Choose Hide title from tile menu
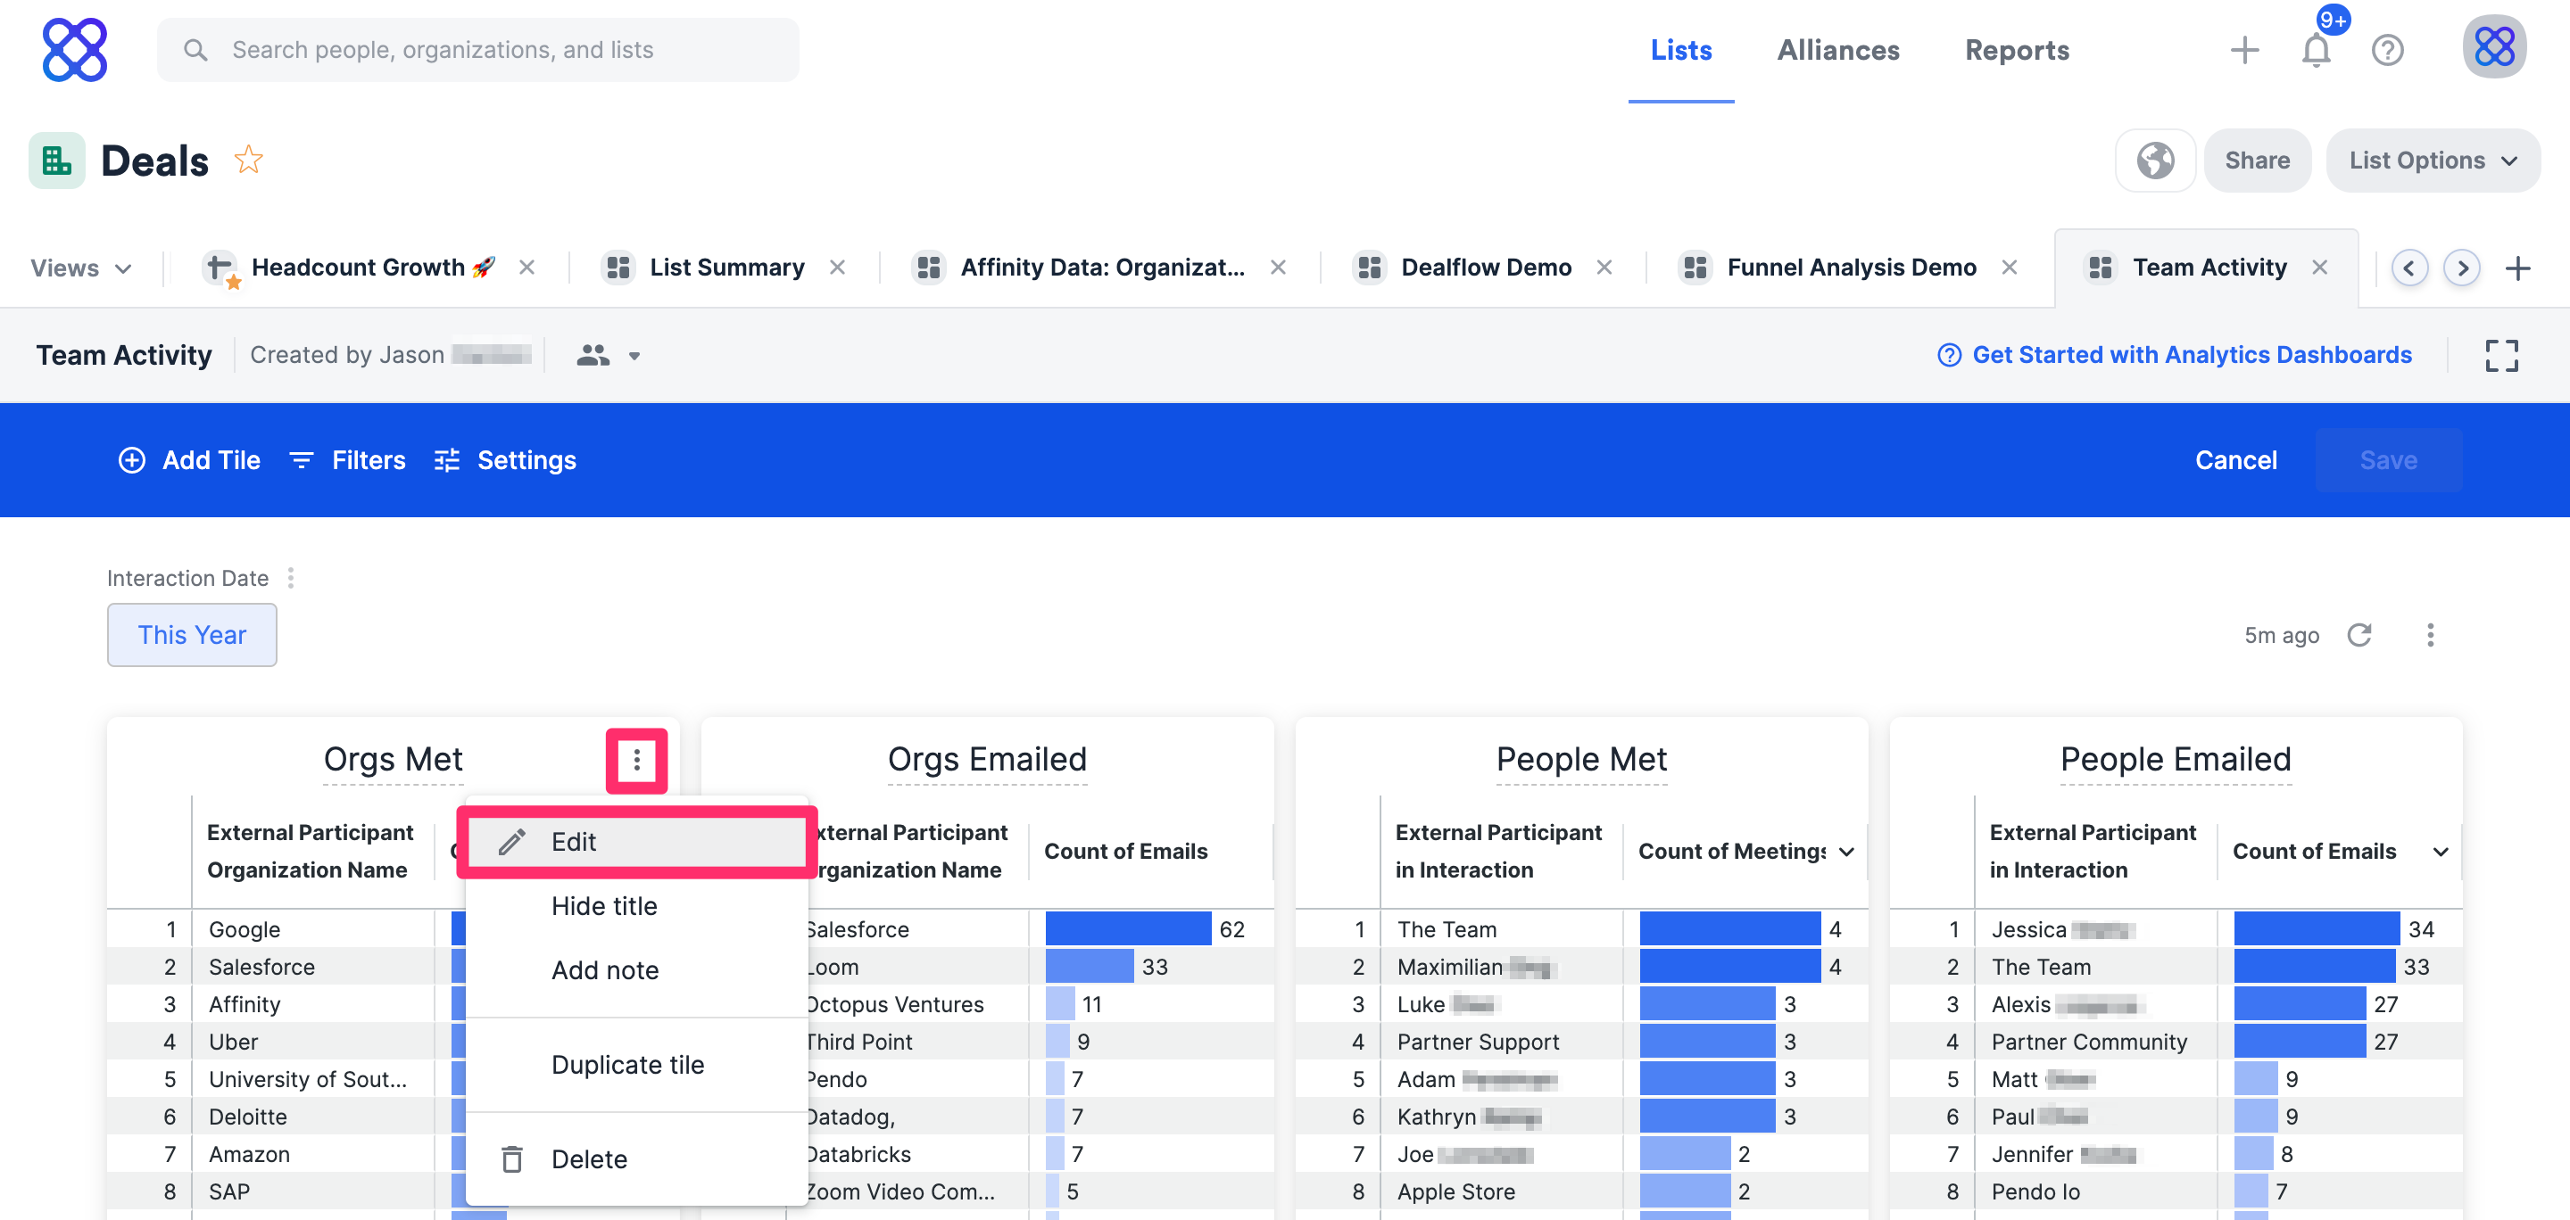This screenshot has width=2570, height=1220. pos(603,906)
